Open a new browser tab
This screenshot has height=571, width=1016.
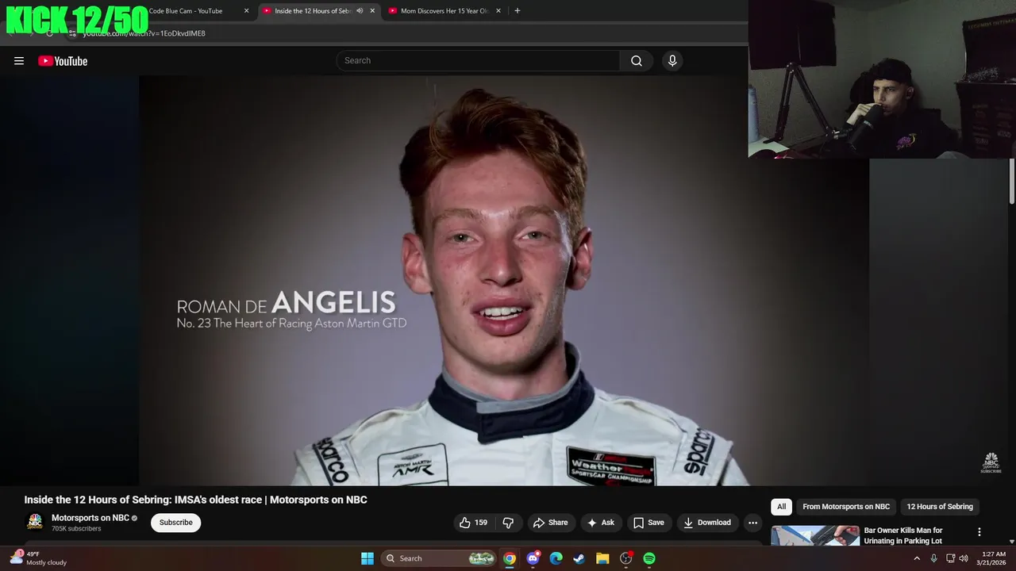click(518, 11)
